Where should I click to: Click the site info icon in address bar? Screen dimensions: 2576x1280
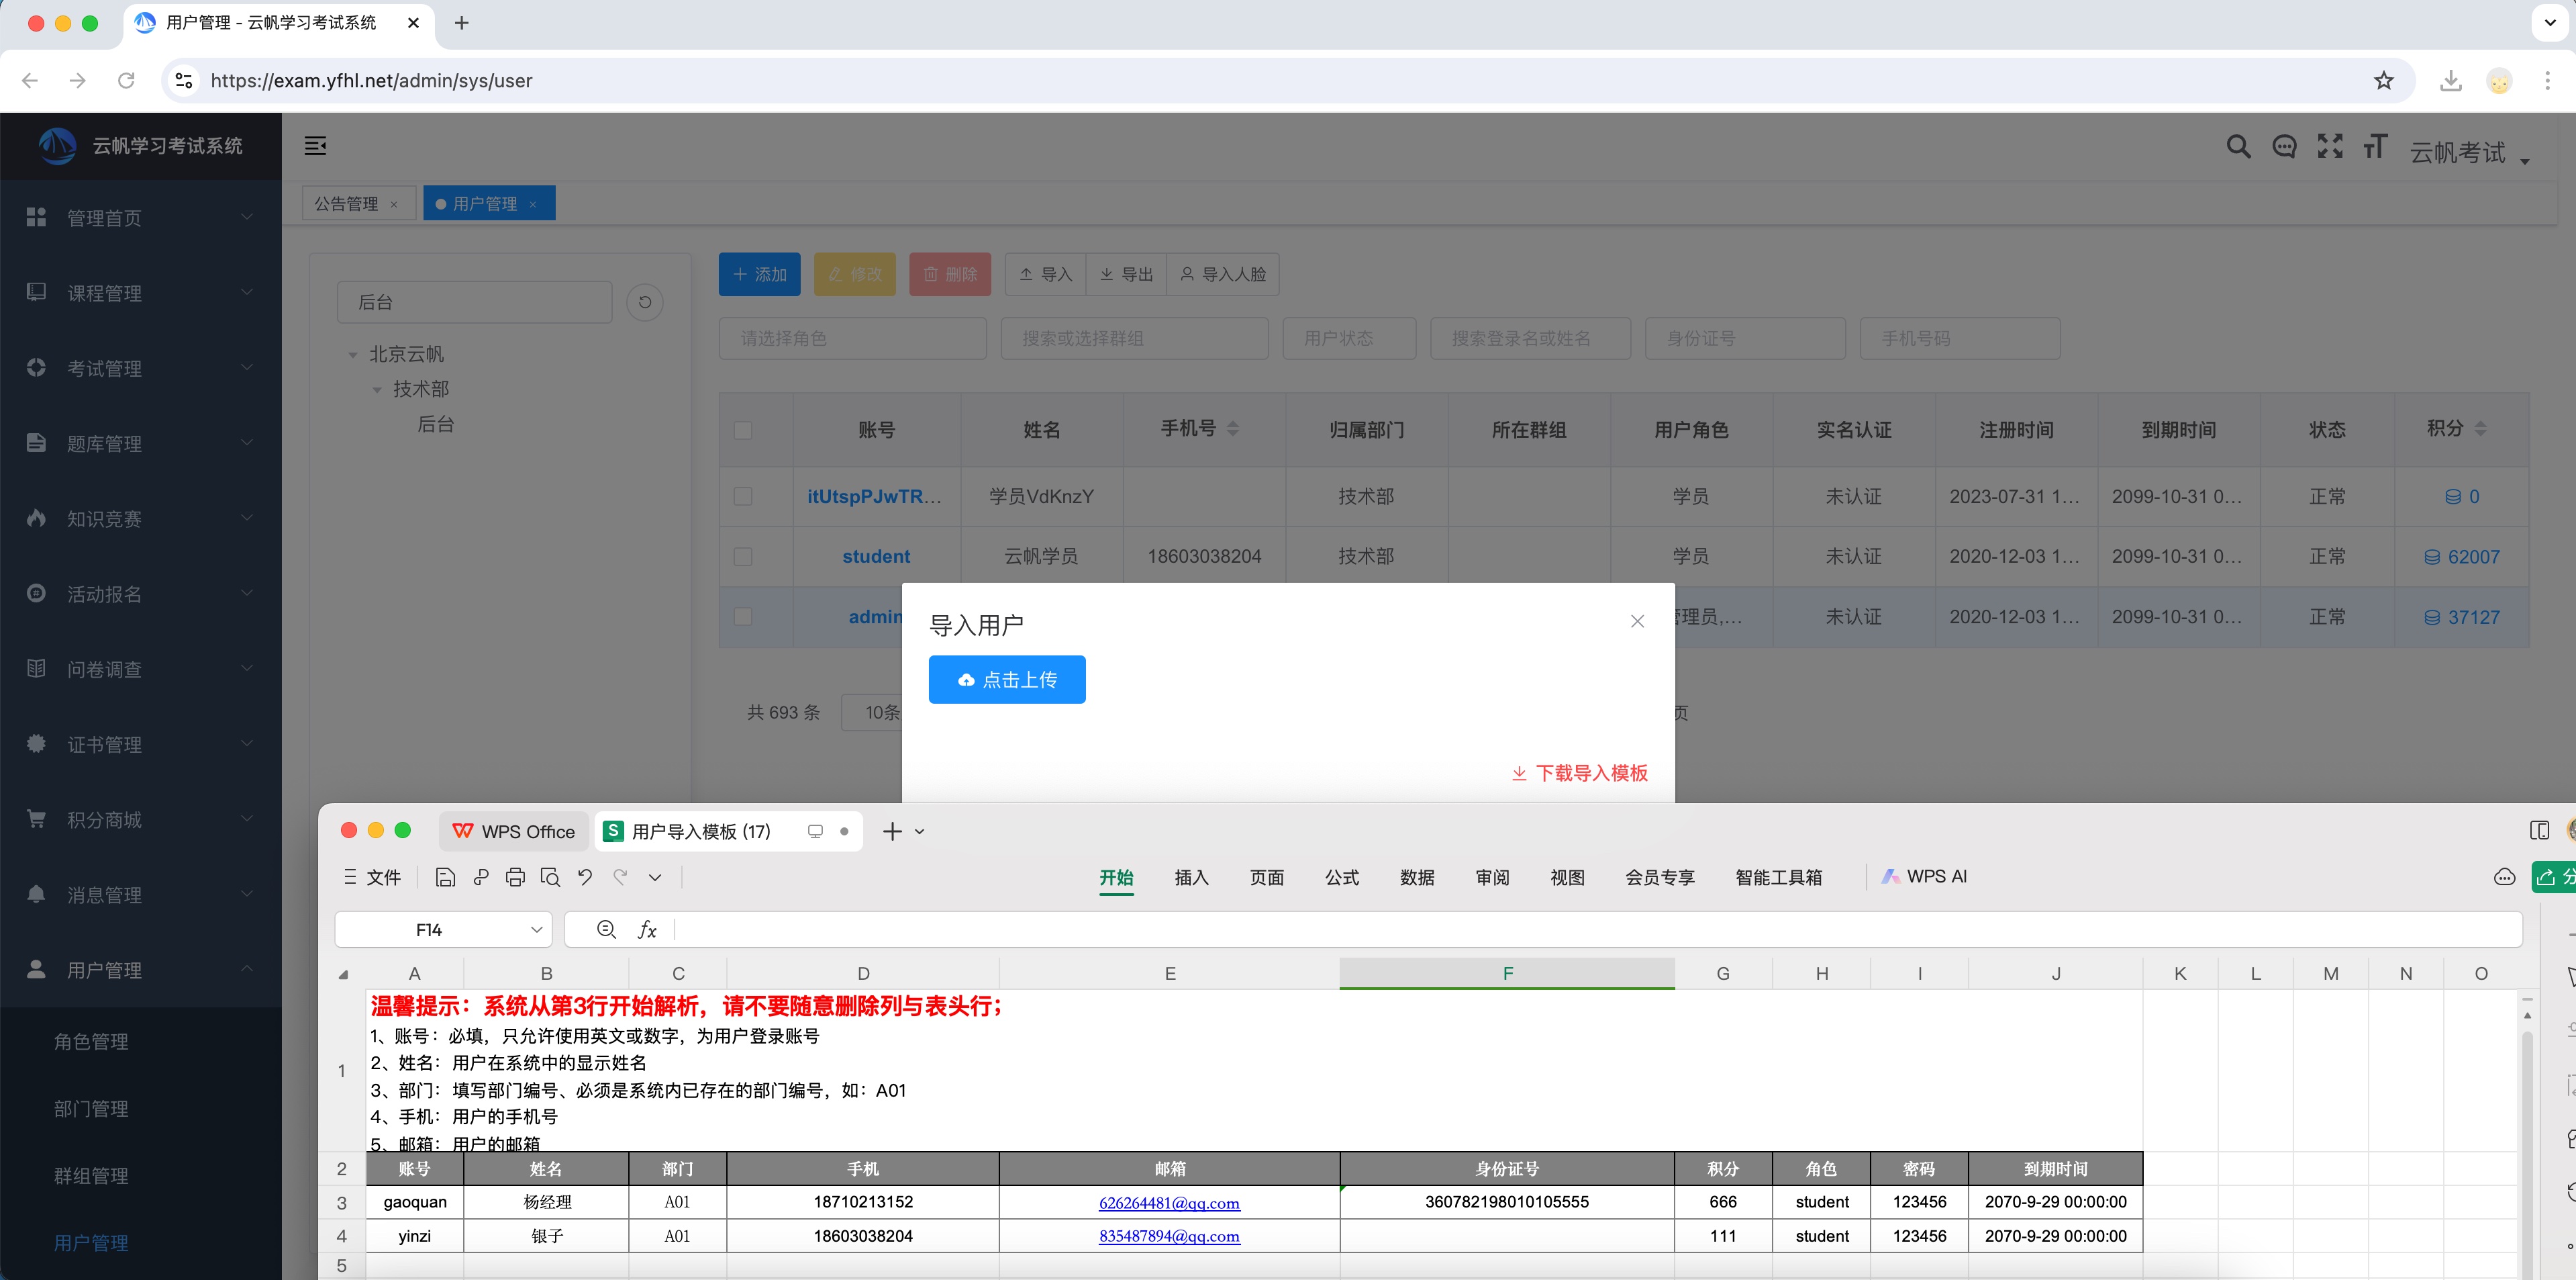(184, 81)
